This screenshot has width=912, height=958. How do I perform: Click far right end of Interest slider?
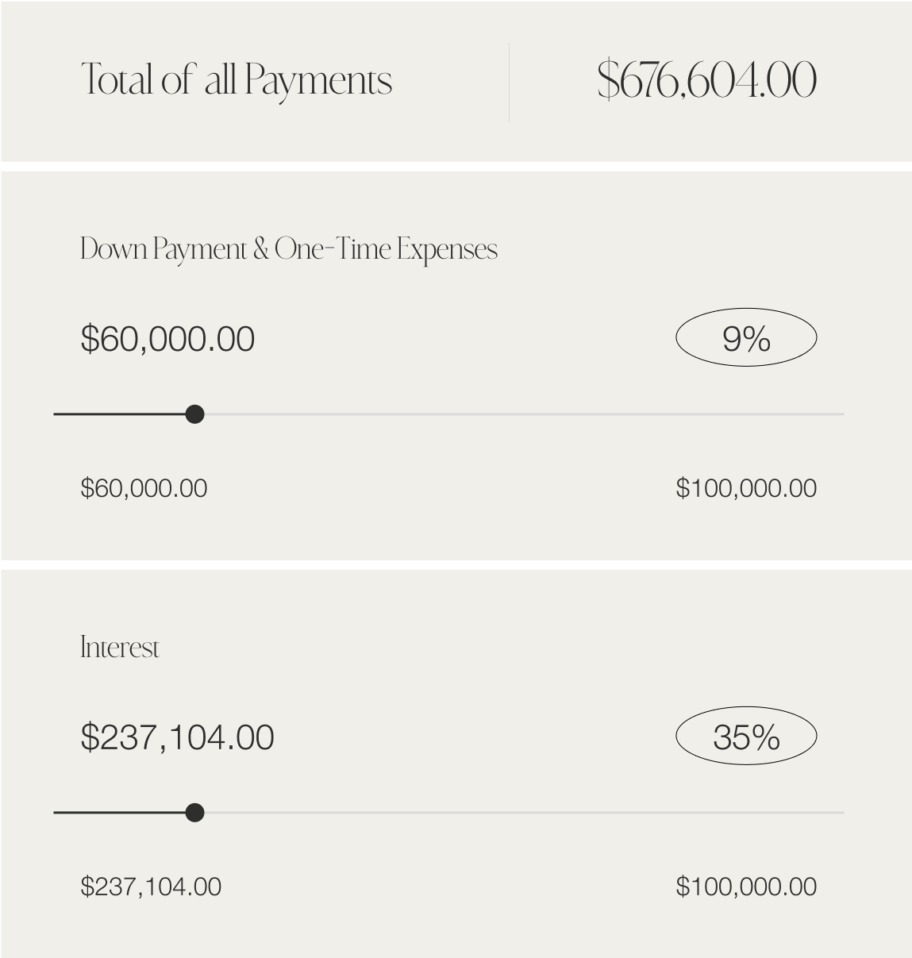click(x=841, y=813)
